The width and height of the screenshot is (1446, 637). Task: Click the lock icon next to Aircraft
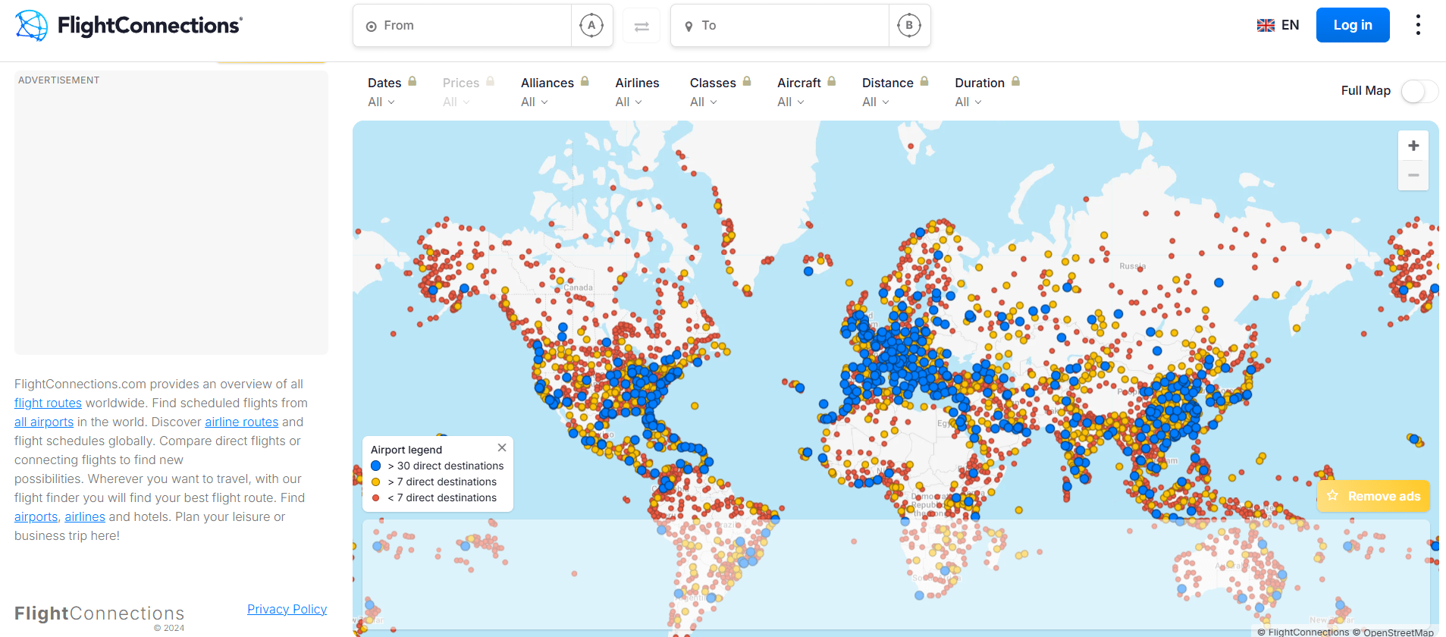pos(832,81)
